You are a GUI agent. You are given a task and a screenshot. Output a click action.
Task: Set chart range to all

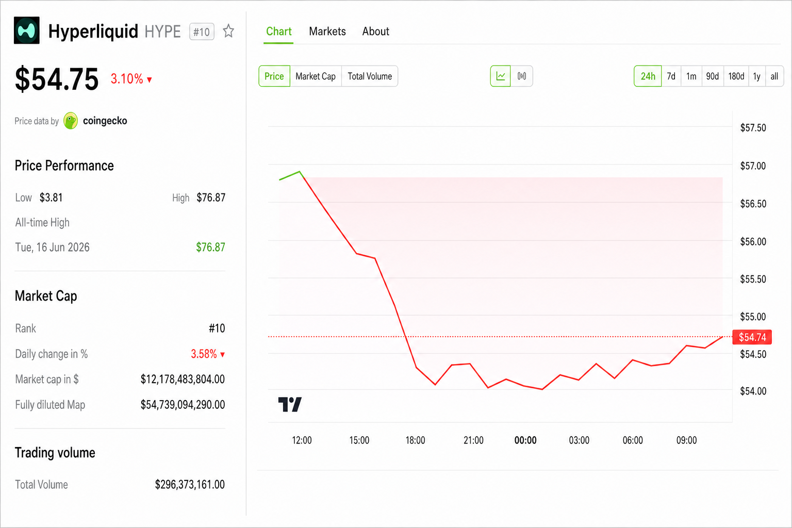tap(774, 76)
